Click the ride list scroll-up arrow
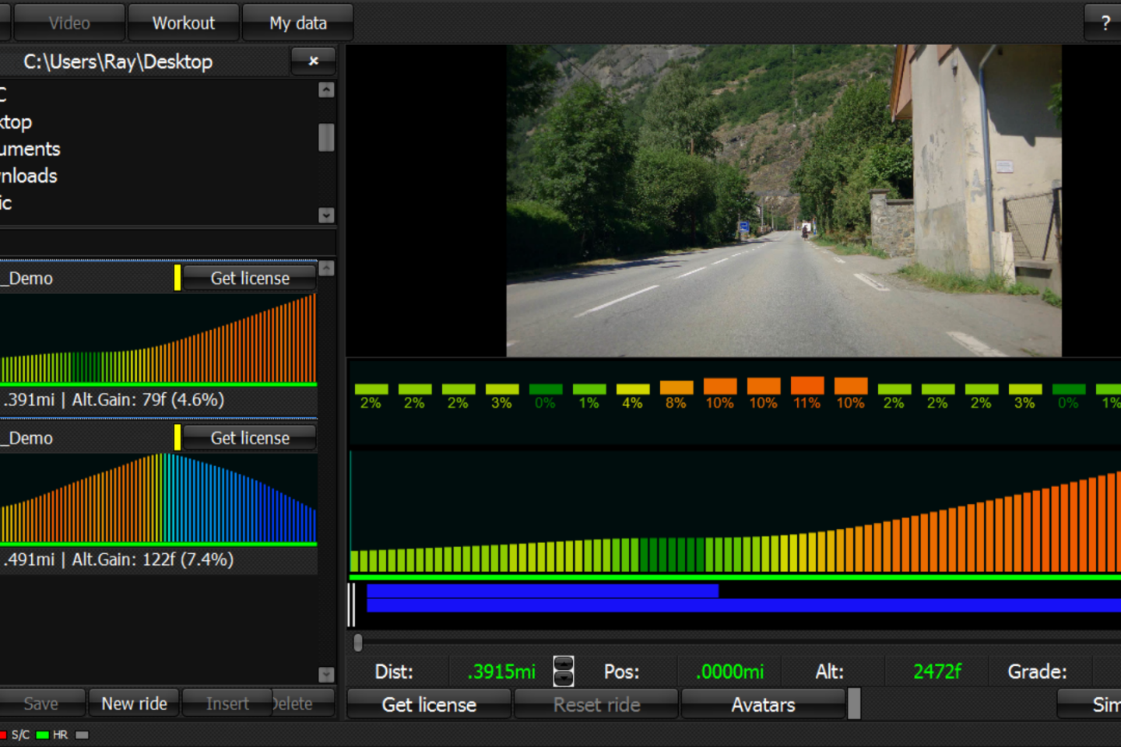 pos(327,268)
